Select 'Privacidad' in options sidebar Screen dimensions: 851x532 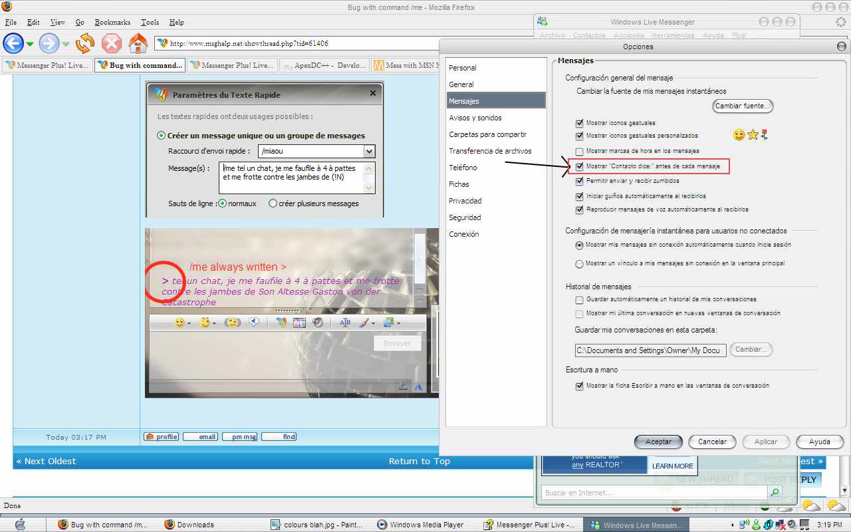click(x=465, y=201)
